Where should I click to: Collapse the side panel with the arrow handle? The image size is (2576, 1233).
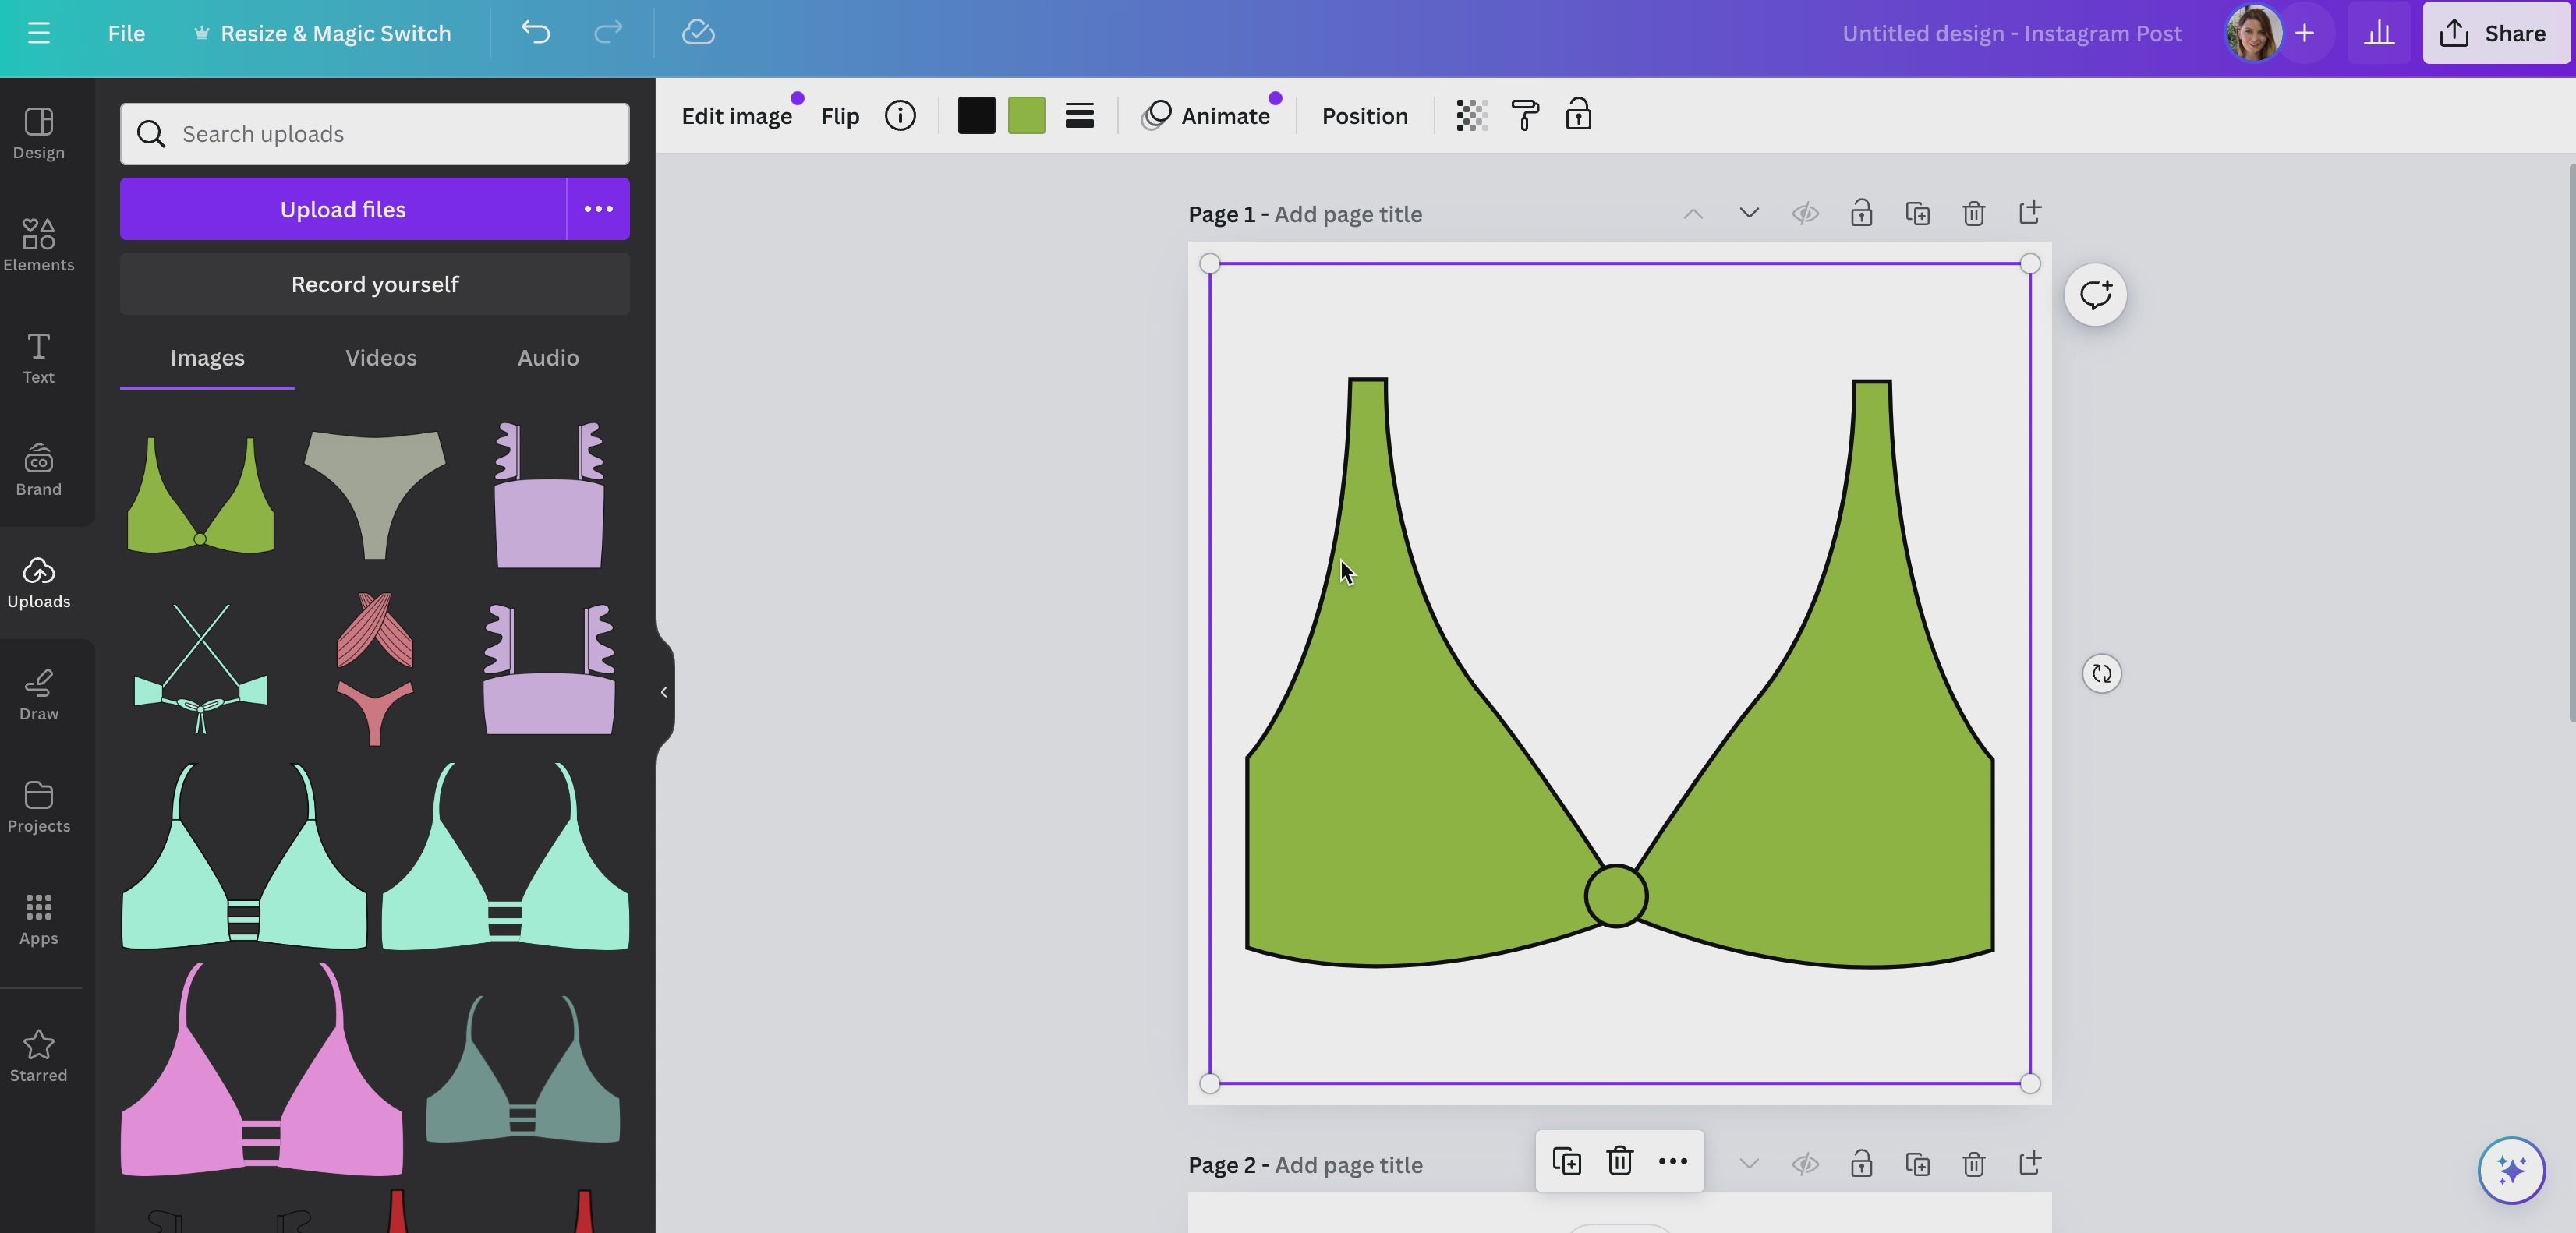[x=664, y=692]
